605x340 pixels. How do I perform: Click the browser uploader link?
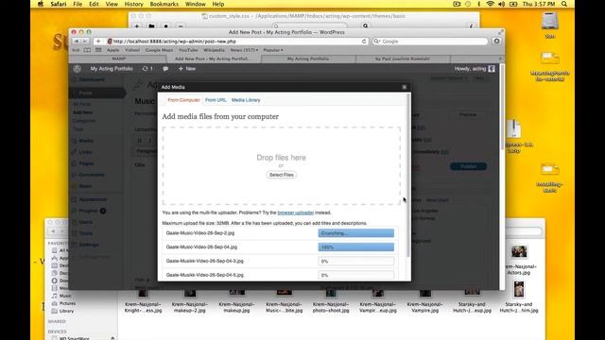pyautogui.click(x=296, y=212)
